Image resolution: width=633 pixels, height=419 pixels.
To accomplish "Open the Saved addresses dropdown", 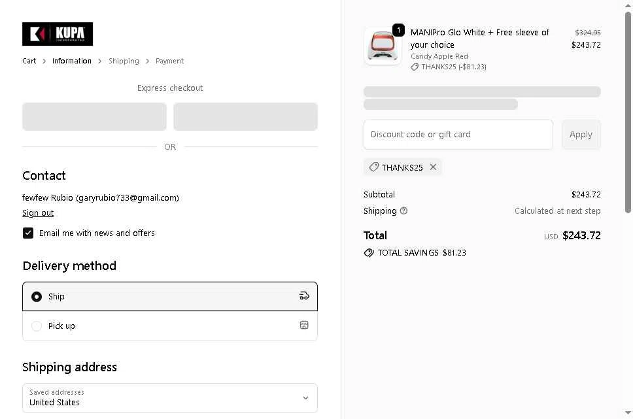I will pos(170,398).
